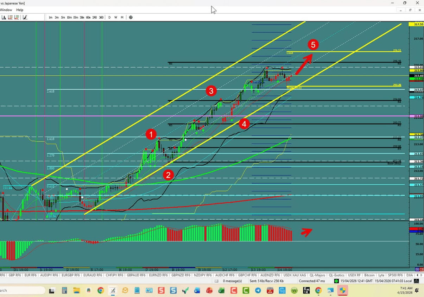Select the text annotation tool

[x=4, y=17]
